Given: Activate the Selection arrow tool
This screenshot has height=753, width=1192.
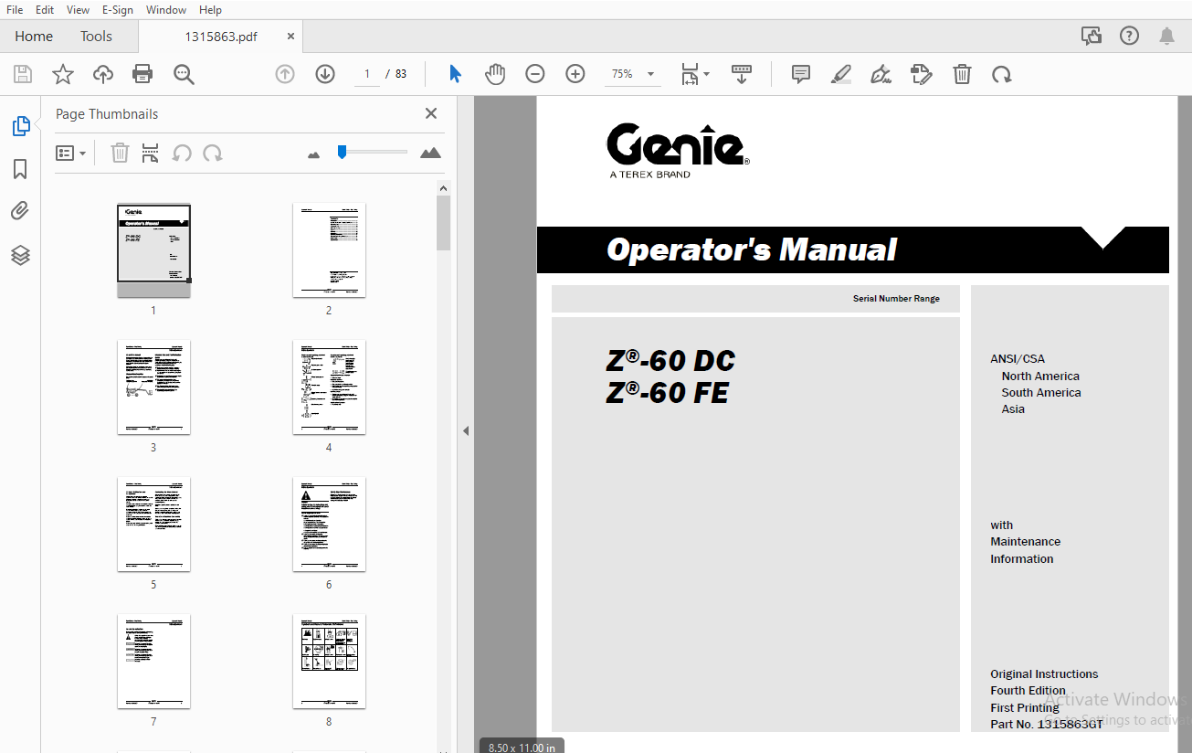Looking at the screenshot, I should click(x=455, y=74).
